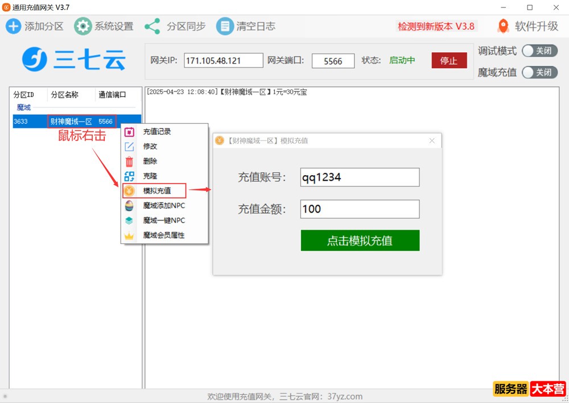The height and width of the screenshot is (403, 569).
Task: Select 魔域会员属性 menu item
Action: pyautogui.click(x=164, y=235)
